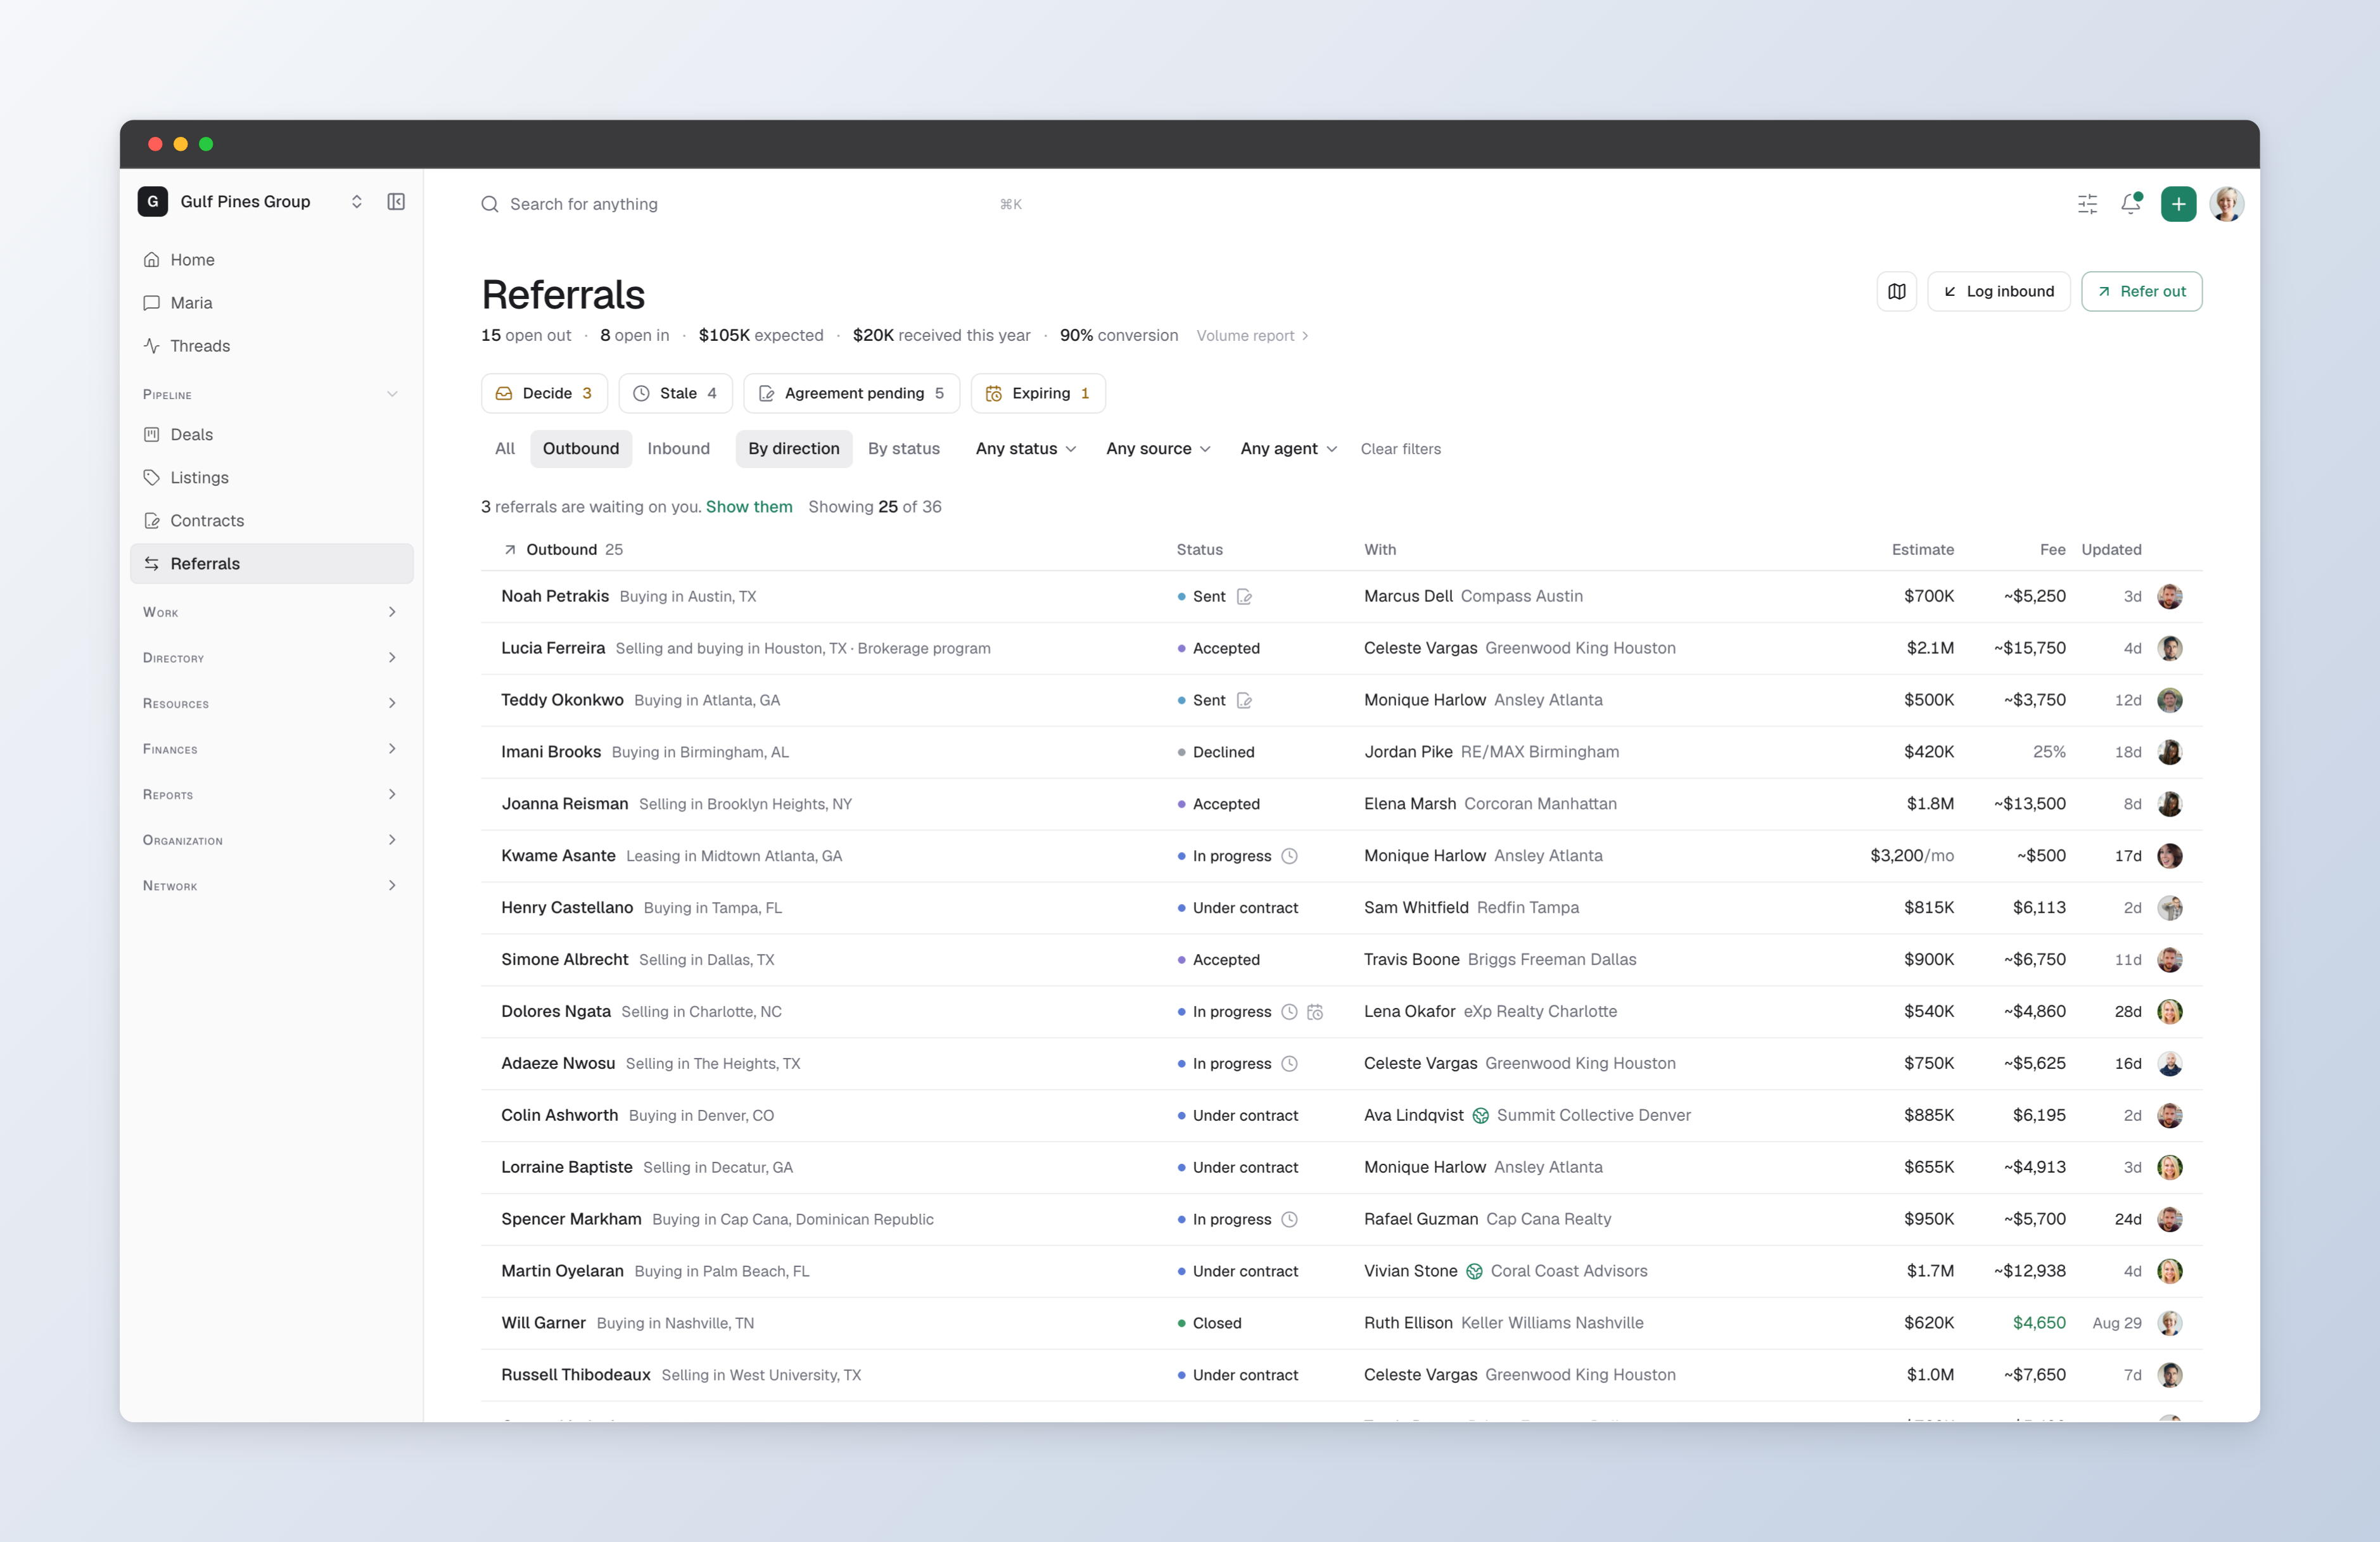
Task: Toggle the Stale quick filter
Action: [x=675, y=393]
